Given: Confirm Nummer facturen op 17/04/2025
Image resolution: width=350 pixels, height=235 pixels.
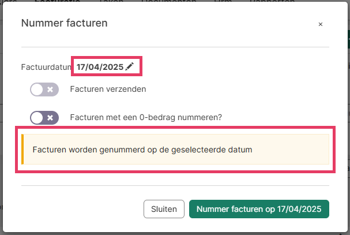Looking at the screenshot, I should 259,209.
